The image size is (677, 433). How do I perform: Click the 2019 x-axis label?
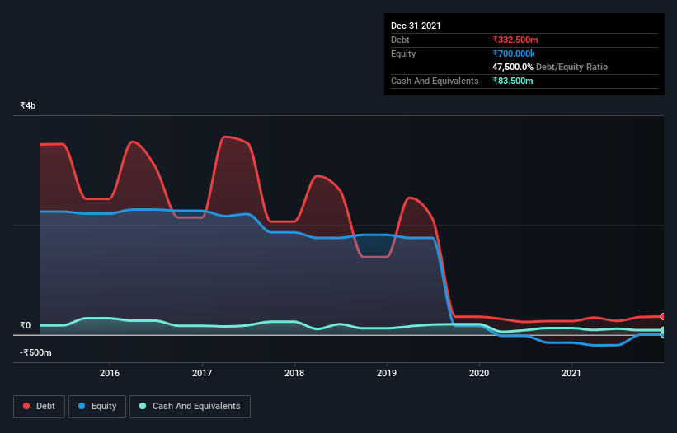[387, 373]
